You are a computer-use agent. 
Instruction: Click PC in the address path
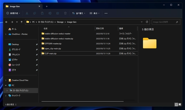point(34,22)
